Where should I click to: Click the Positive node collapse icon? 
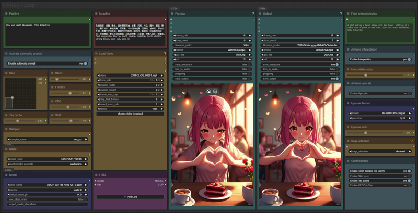(x=6, y=14)
